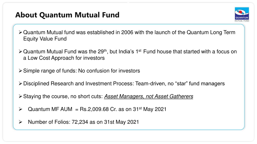Image resolution: width=257 pixels, height=144 pixels.
Task: Click the arrow bullet before 'Simple range of funds'
Action: coord(20,71)
